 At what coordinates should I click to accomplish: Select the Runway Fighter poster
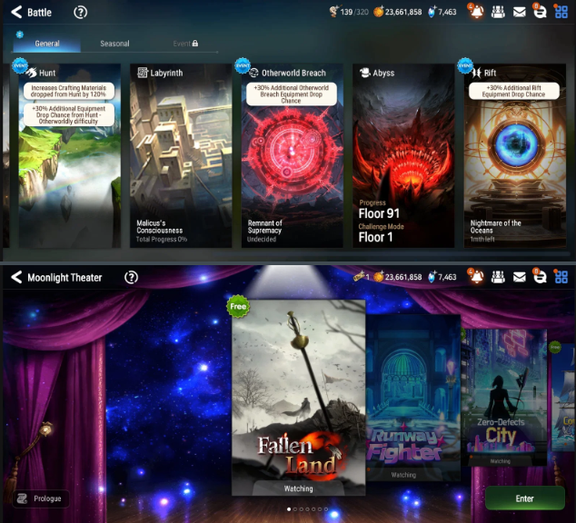[413, 398]
